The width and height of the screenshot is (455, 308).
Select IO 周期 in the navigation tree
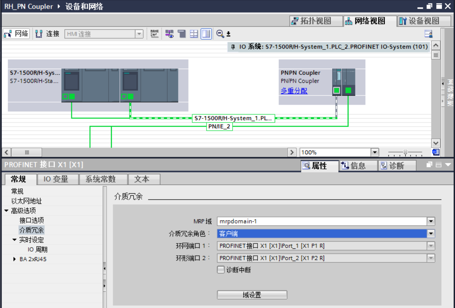tap(38, 250)
